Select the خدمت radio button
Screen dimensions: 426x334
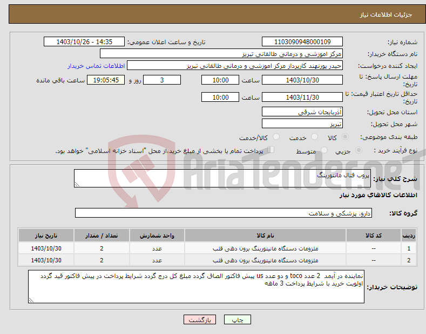(314, 137)
